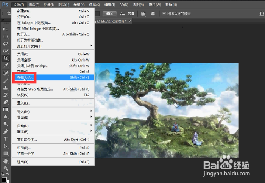
Task: Open the crop overlay grid options
Action: 143,14
